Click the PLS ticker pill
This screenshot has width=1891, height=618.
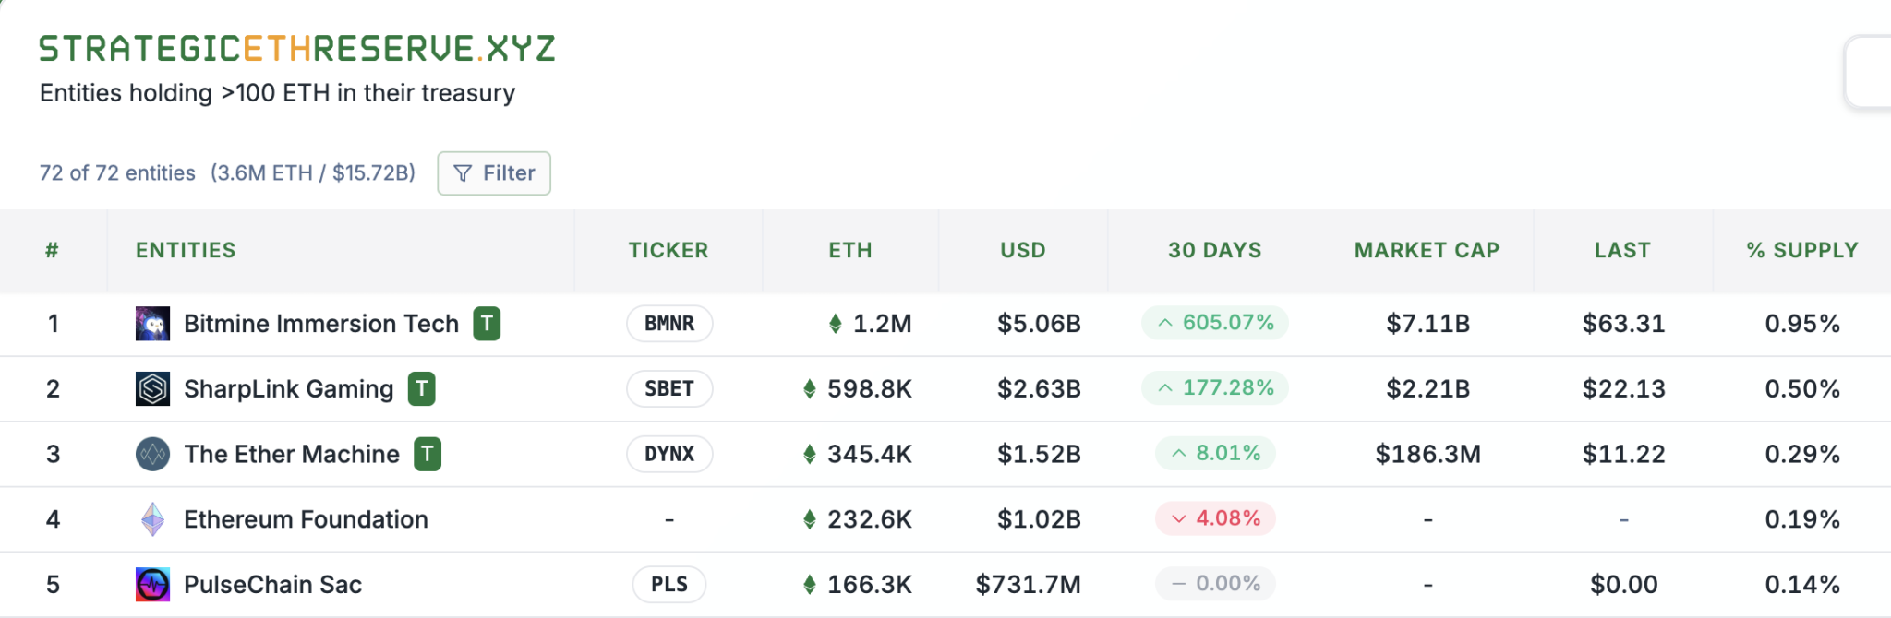668,584
